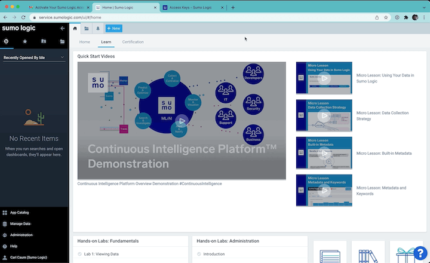
Task: Play the Continuous Intelligence Platform demonstration video
Action: click(182, 121)
